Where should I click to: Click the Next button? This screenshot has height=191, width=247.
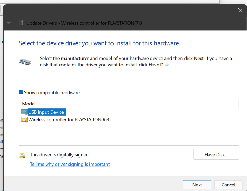tap(197, 185)
